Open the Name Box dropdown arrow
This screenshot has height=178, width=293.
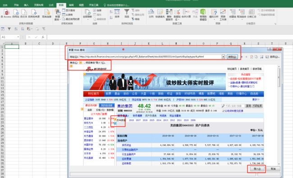point(18,37)
